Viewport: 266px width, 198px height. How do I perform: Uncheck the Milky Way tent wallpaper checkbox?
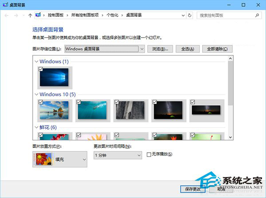[155, 102]
